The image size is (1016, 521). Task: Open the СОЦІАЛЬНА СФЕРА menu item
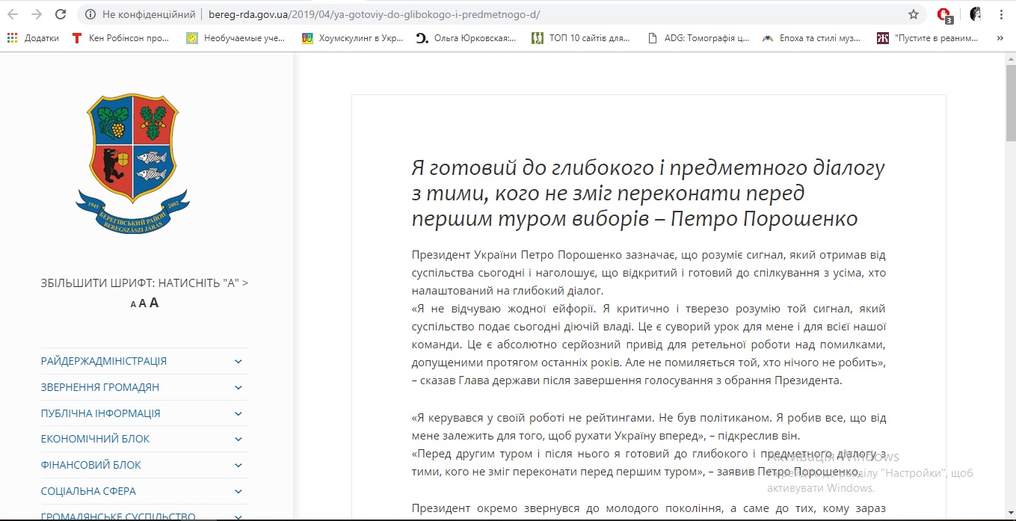88,491
